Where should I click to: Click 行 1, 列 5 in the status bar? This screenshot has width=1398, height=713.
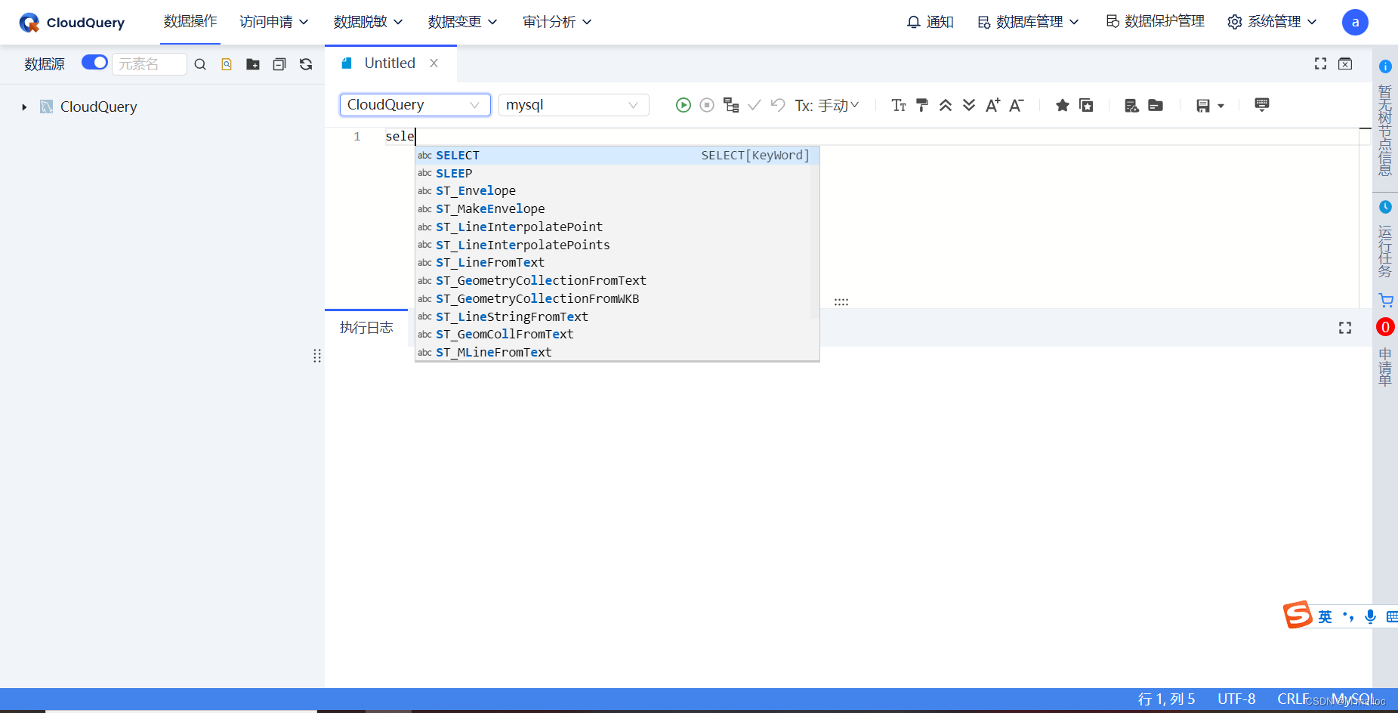click(x=1167, y=699)
